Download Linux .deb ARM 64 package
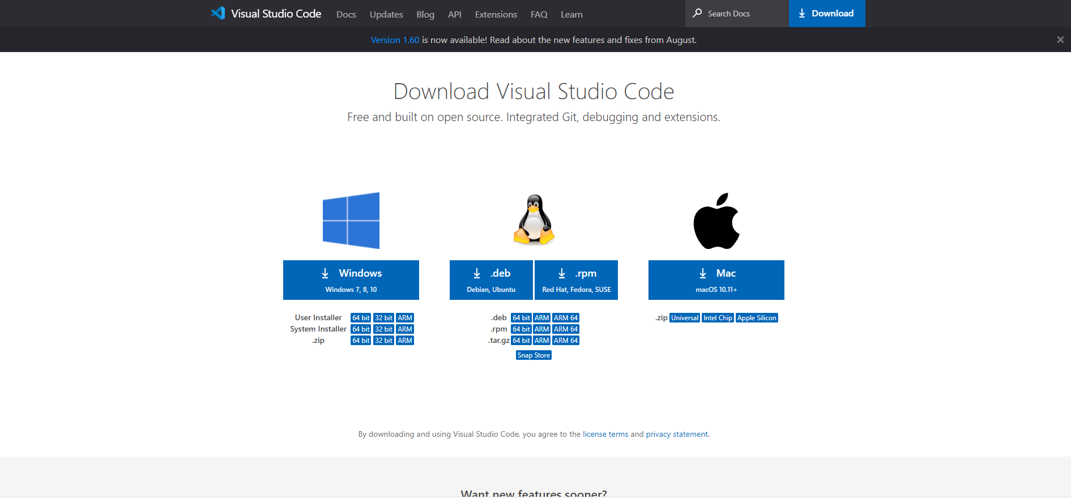Image resolution: width=1071 pixels, height=499 pixels. click(566, 318)
